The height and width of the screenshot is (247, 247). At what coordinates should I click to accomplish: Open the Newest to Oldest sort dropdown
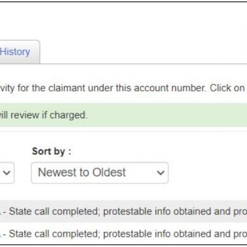point(100,172)
